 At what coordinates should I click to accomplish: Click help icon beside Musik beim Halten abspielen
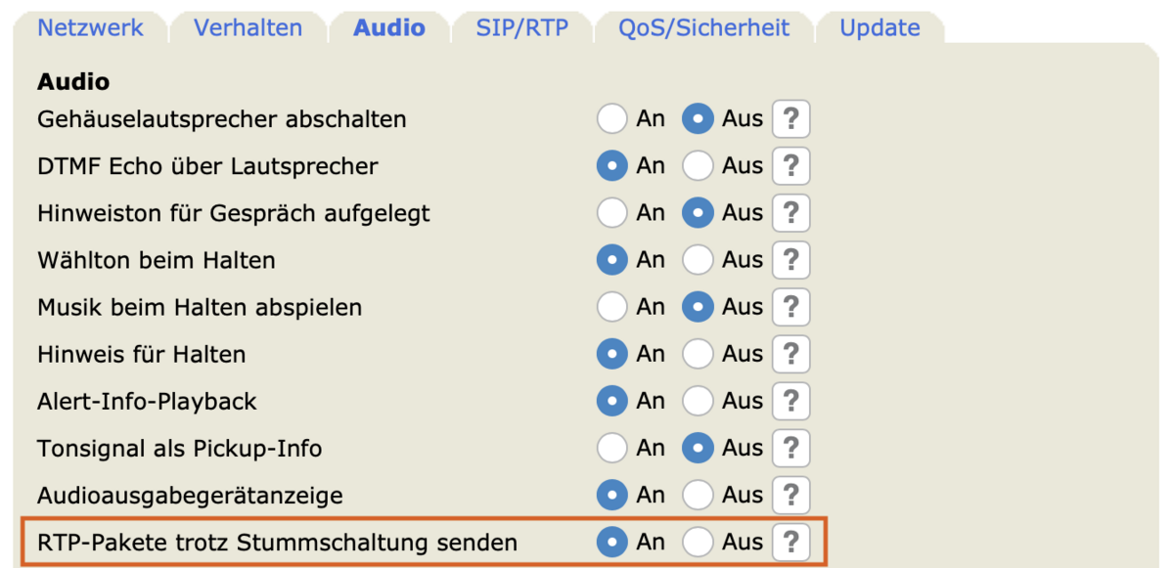tap(790, 307)
